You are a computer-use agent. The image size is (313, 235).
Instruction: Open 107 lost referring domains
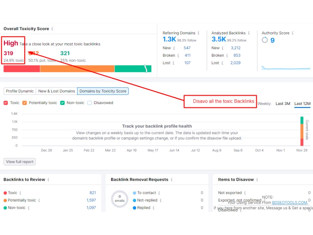coord(187,63)
